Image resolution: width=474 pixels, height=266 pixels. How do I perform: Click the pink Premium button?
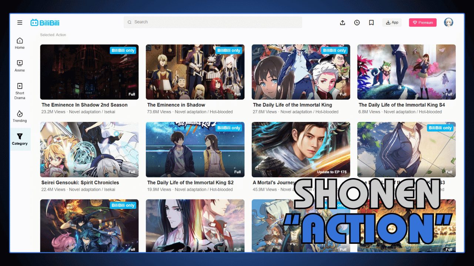pos(423,22)
